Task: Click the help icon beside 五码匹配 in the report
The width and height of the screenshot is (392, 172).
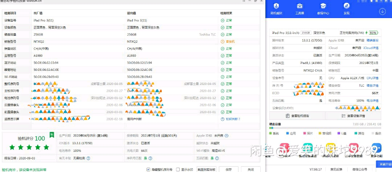Action: point(217,158)
